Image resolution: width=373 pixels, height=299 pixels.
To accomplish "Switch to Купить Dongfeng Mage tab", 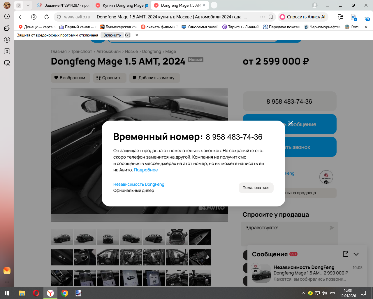I will [122, 5].
